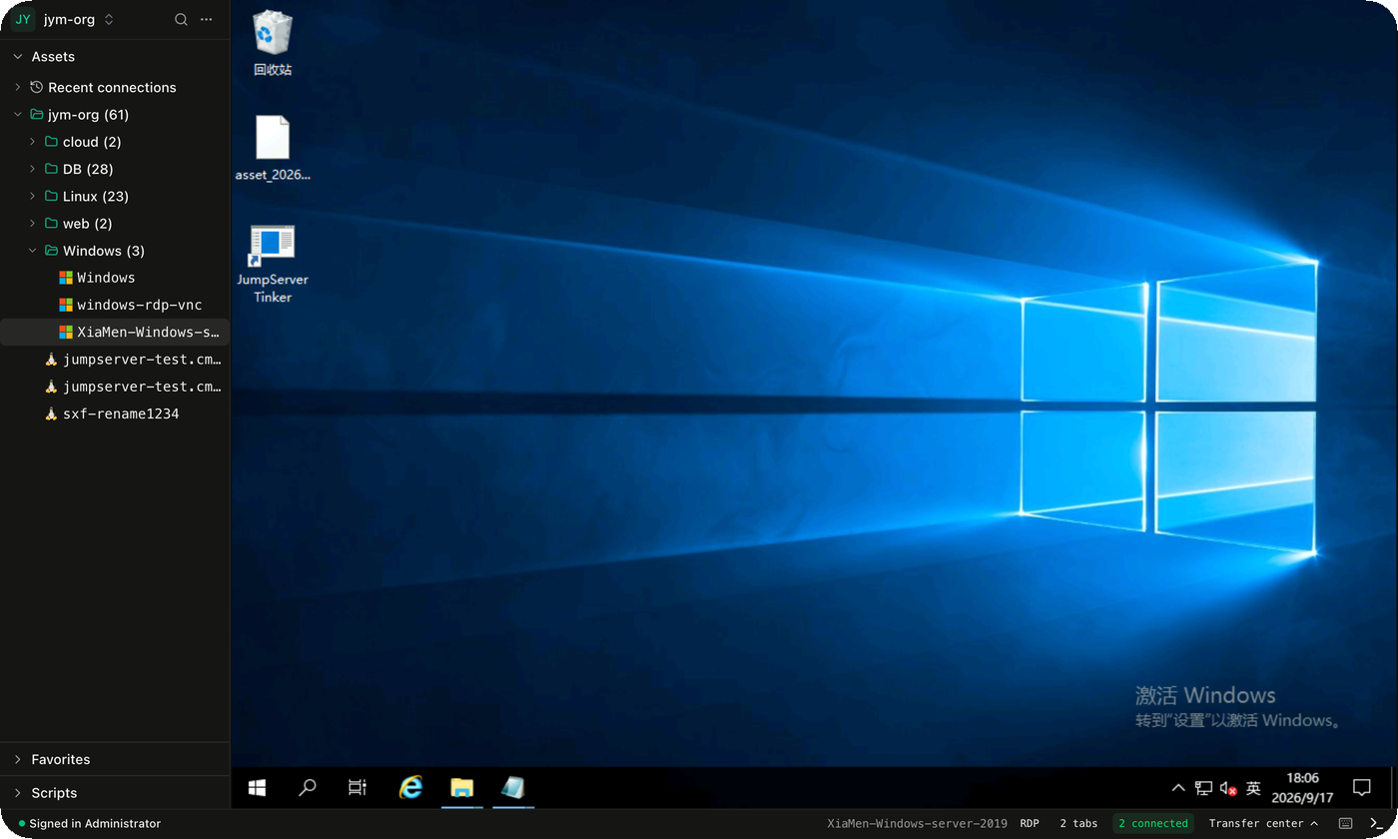Click the notepad-like app in taskbar
Viewport: 1398px width, 839px height.
click(513, 788)
